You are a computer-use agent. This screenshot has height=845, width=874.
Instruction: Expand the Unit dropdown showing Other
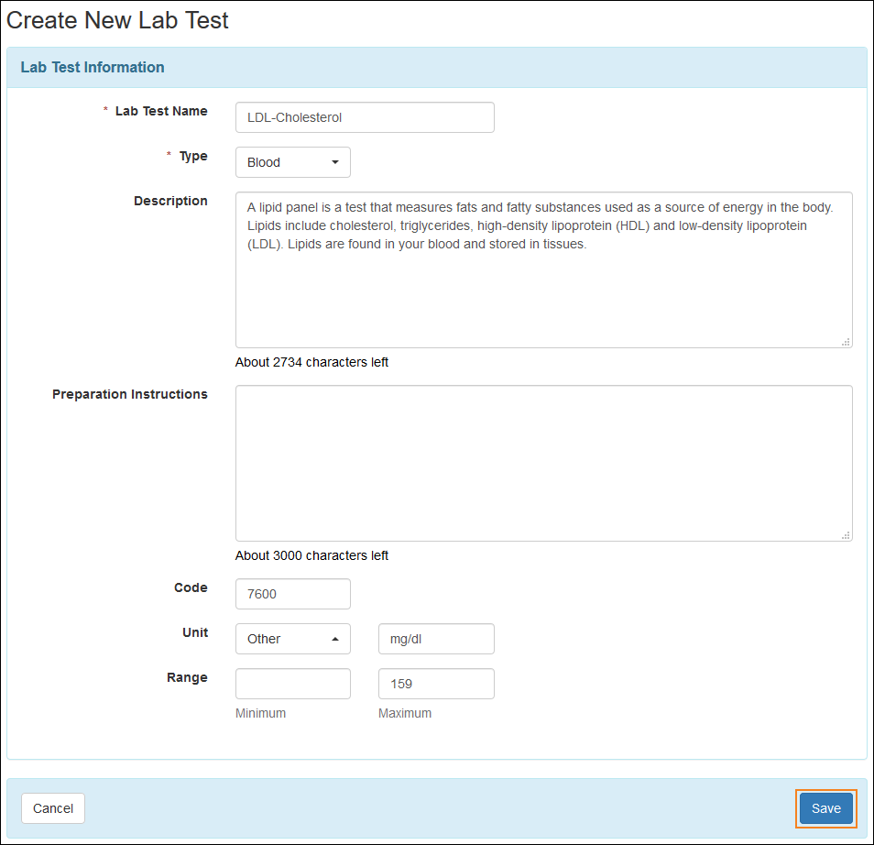(292, 639)
